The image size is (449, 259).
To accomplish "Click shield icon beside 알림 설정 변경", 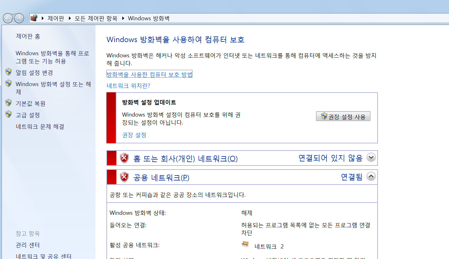I will pyautogui.click(x=9, y=72).
